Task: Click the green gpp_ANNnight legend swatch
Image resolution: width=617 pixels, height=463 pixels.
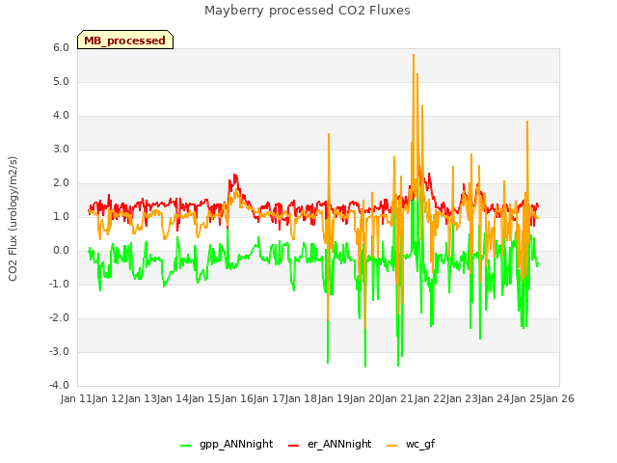Action: point(185,446)
